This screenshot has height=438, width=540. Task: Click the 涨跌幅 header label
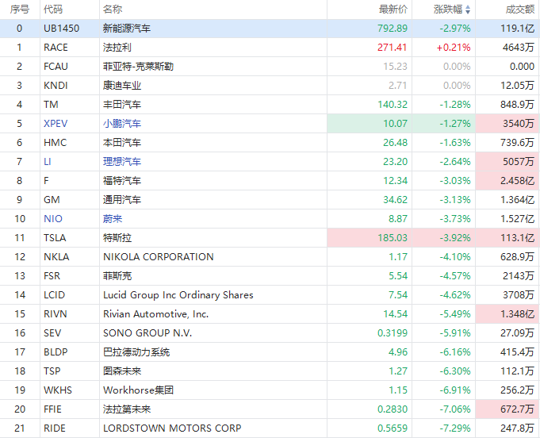pyautogui.click(x=448, y=10)
